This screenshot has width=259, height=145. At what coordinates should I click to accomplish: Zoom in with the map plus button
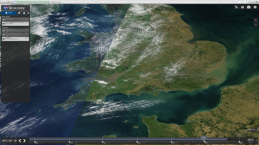tap(256, 20)
